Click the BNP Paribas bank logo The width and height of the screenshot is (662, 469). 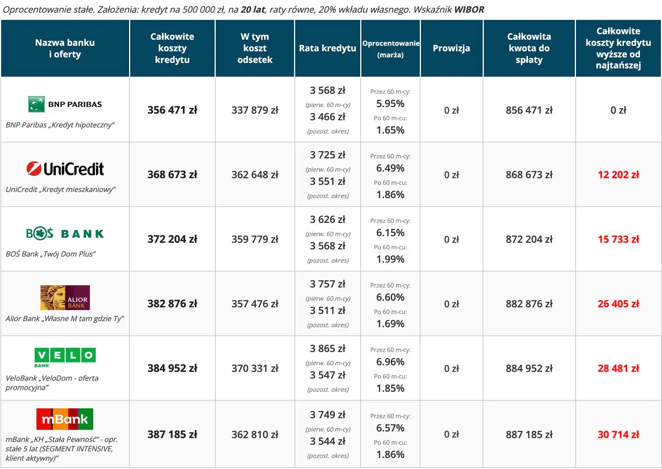coord(65,104)
